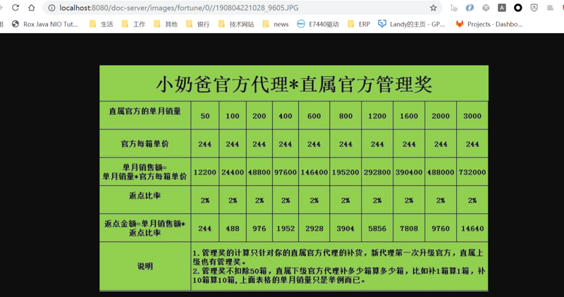Open the blue swirl extension icon
The image size is (564, 297).
(x=470, y=8)
